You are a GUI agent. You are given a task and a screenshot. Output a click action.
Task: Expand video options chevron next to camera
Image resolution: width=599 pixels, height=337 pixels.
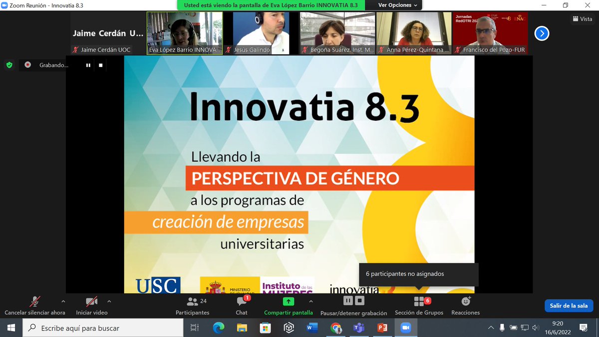[x=109, y=302]
